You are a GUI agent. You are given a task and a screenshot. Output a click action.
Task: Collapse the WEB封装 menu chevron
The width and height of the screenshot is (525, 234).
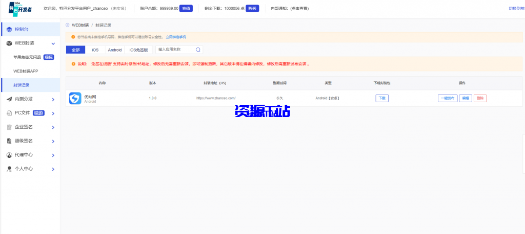tap(53, 44)
